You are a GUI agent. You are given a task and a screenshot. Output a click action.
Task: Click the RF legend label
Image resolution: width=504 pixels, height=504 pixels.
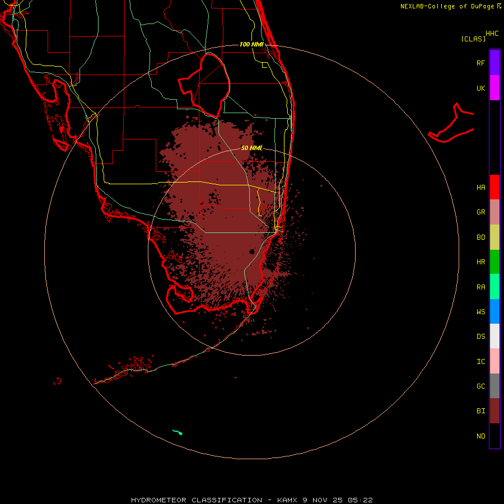coord(480,63)
